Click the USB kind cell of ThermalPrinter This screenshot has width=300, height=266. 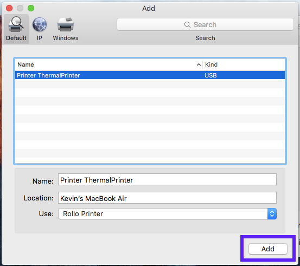(x=210, y=75)
